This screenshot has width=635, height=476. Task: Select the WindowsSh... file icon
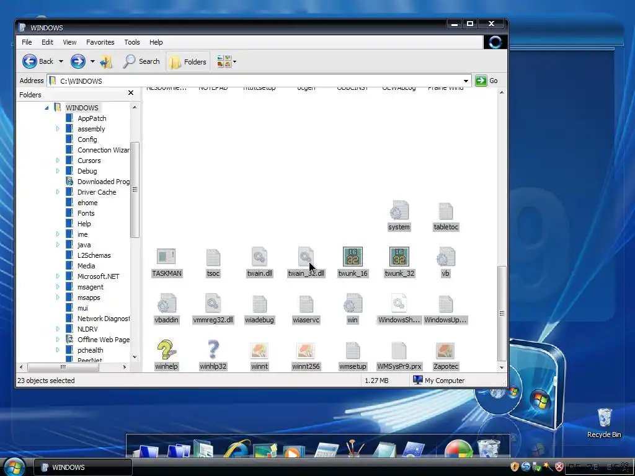[x=399, y=304]
